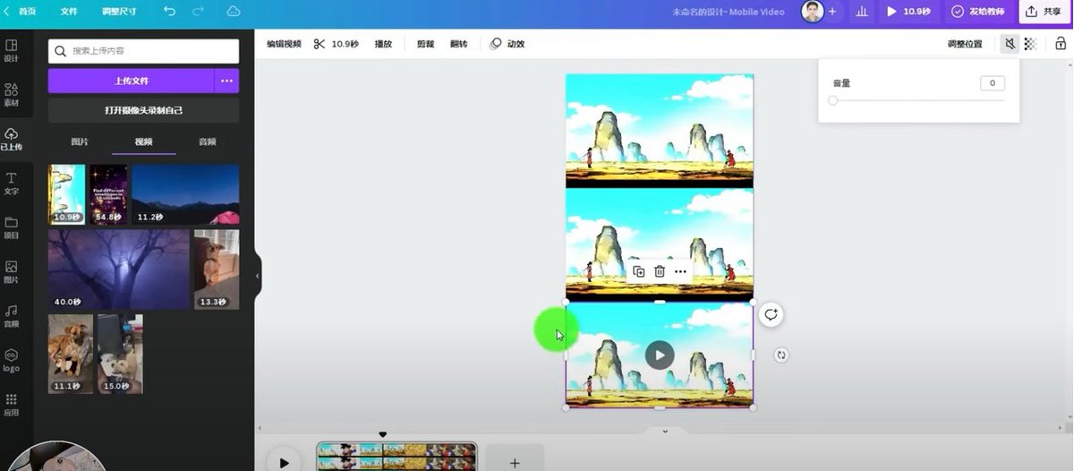The height and width of the screenshot is (471, 1074).
Task: Add collaborator with plus icon
Action: coord(832,12)
